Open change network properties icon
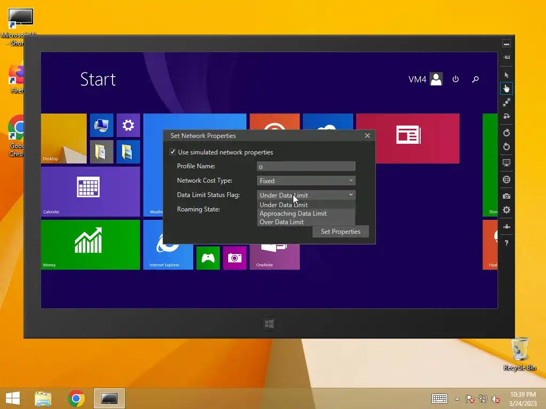The height and width of the screenshot is (409, 546). pos(507,226)
